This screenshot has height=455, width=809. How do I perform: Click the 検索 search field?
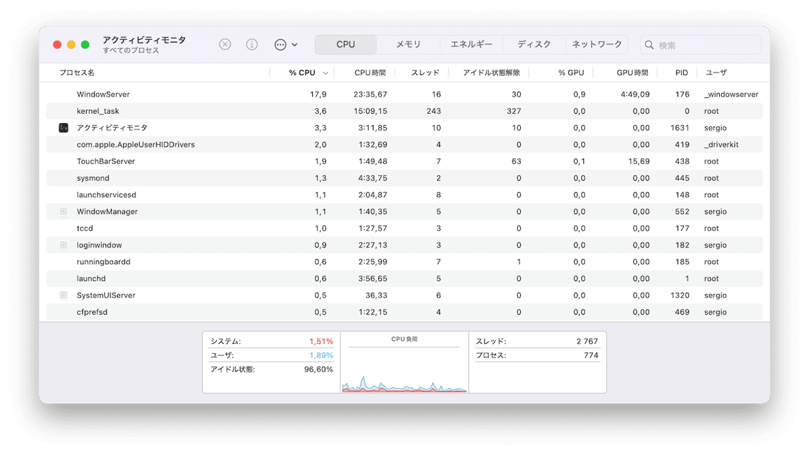pos(705,45)
